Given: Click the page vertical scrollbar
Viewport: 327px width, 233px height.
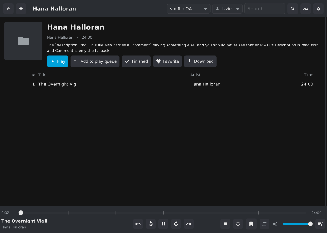Looking at the screenshot, I should 325,111.
